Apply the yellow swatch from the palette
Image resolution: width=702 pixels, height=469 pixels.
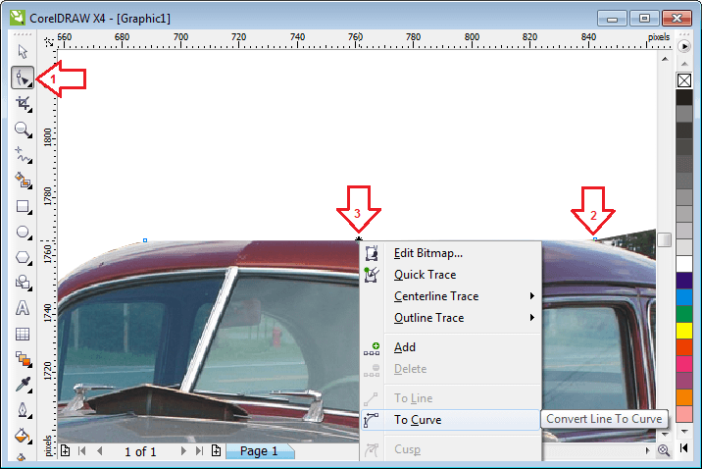(684, 329)
